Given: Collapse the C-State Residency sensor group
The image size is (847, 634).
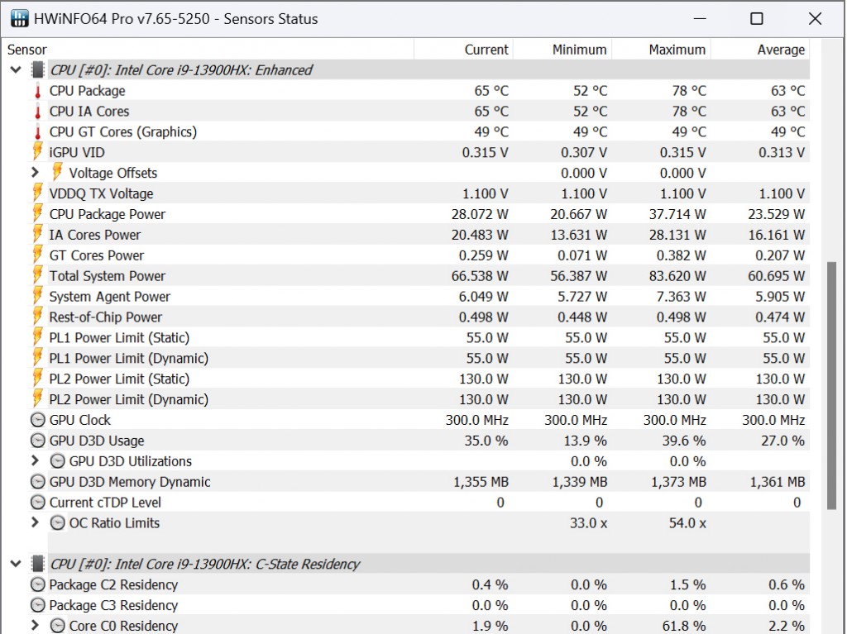Looking at the screenshot, I should (15, 564).
